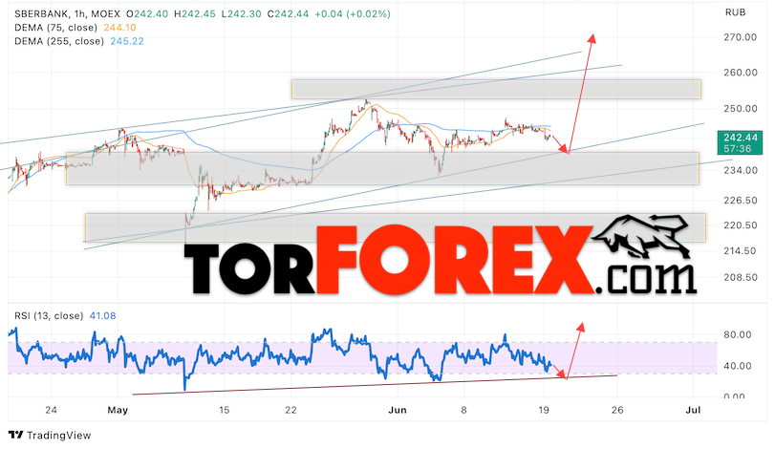
Task: Select the RSI value 41.08
Action: coord(102,315)
